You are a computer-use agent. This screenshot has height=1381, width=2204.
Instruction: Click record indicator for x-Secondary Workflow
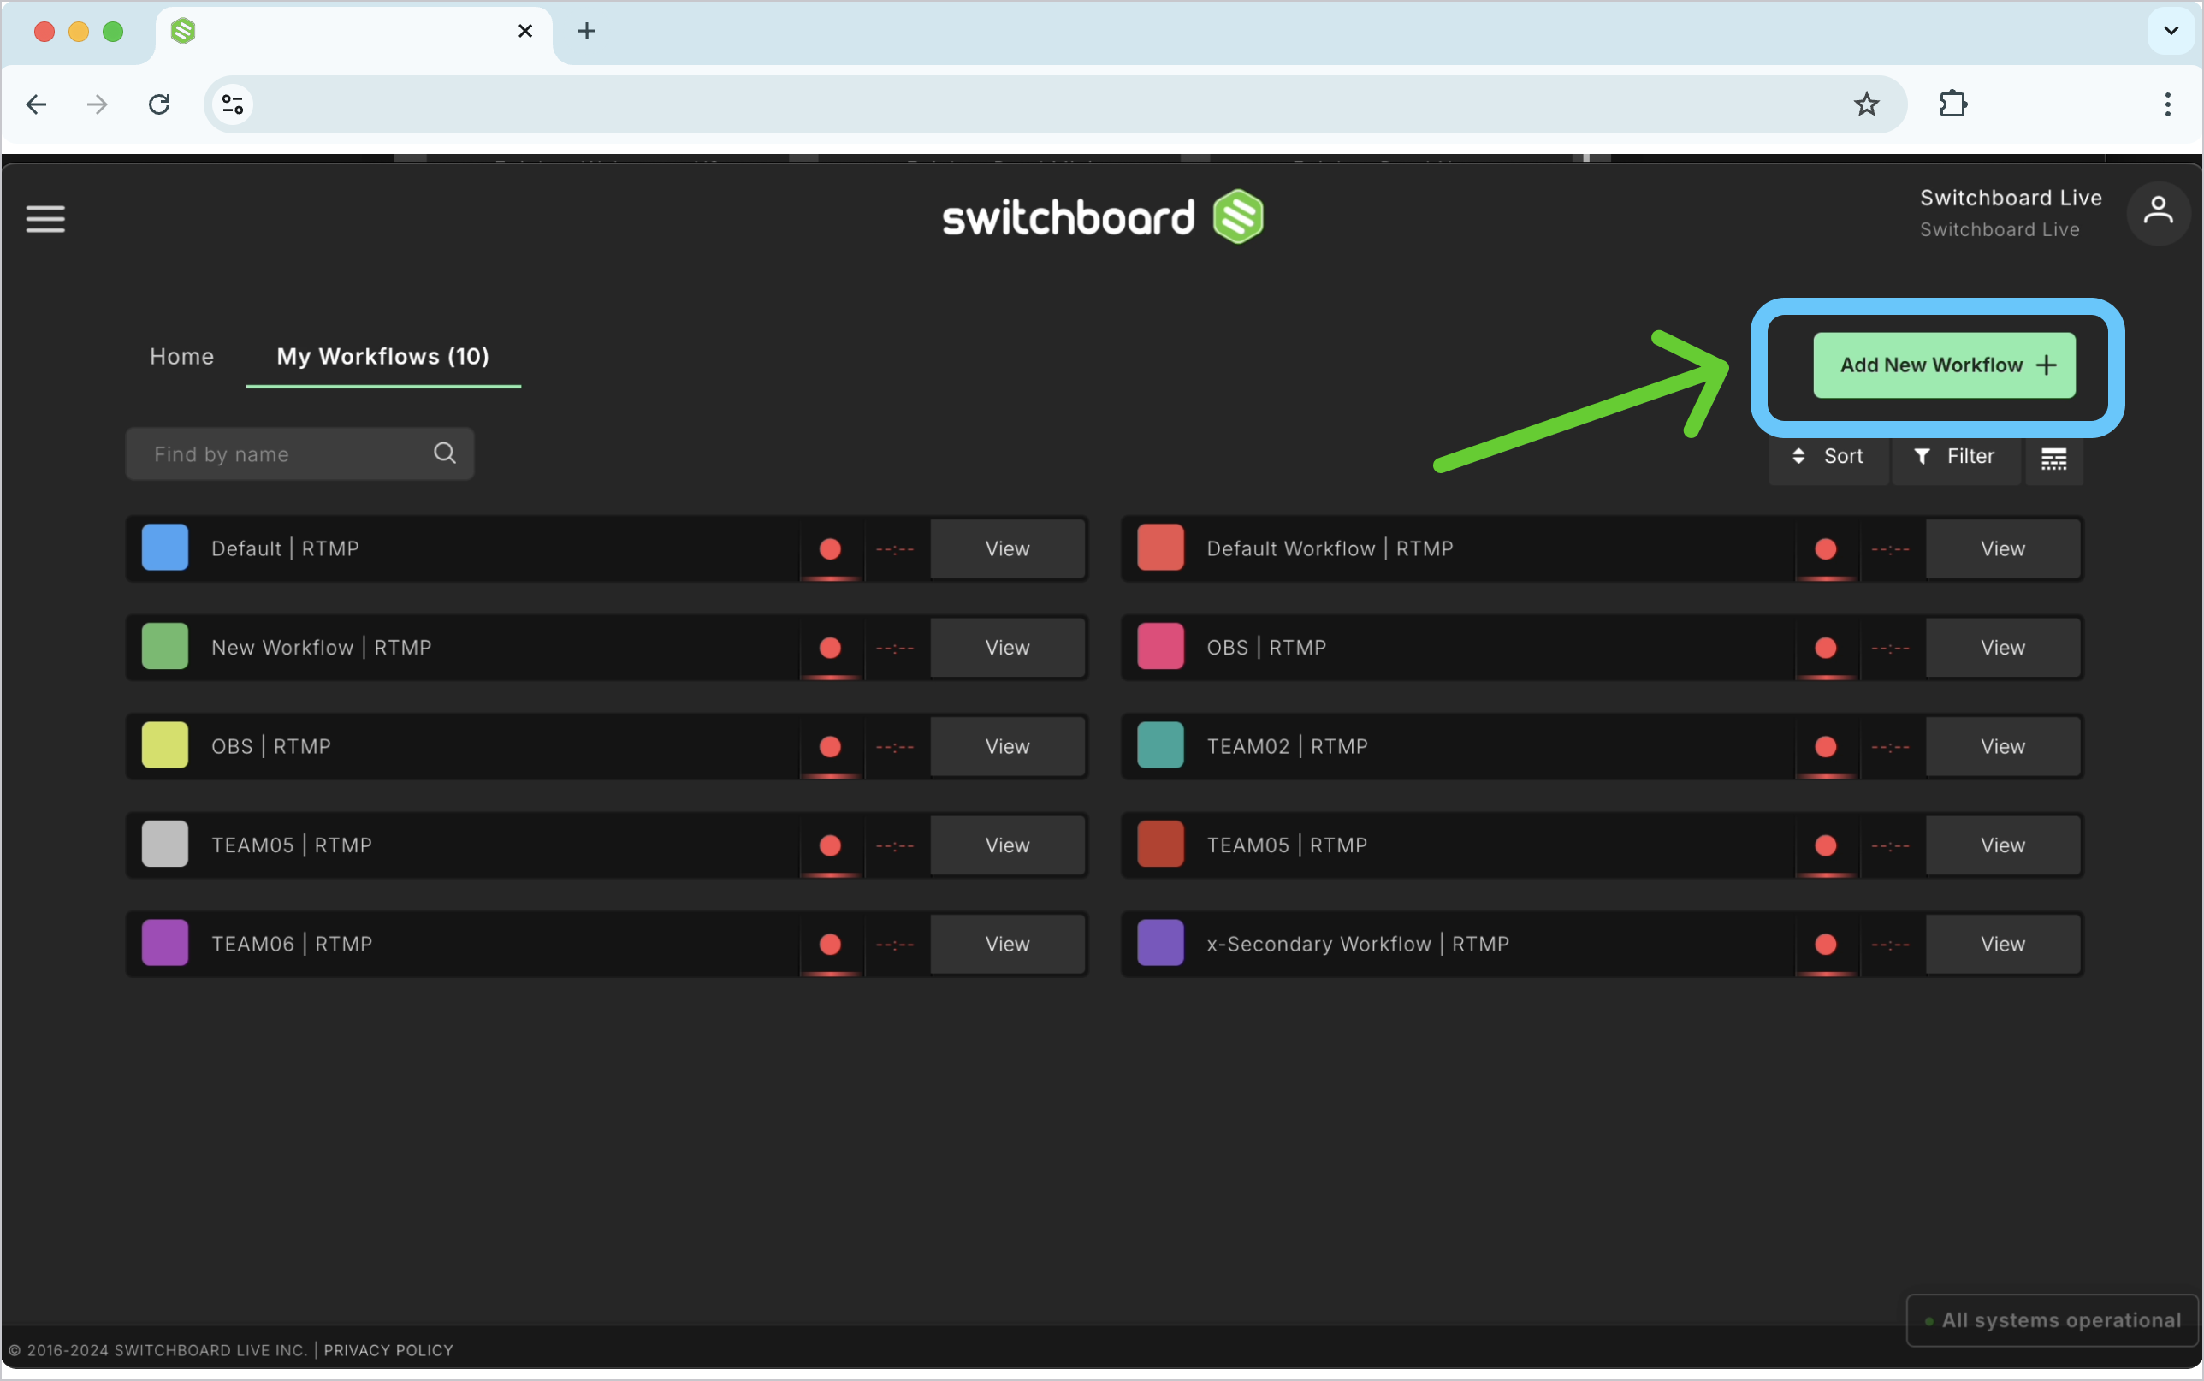coord(1826,944)
